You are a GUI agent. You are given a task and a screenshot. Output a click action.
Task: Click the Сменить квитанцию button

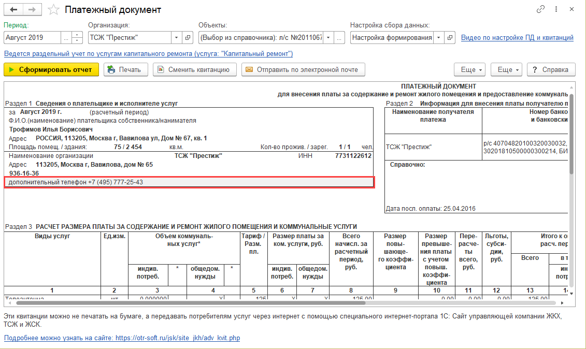pyautogui.click(x=195, y=69)
